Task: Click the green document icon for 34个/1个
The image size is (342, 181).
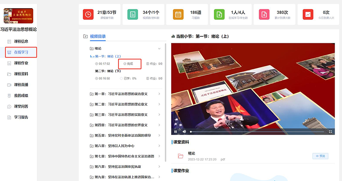Action: (x=133, y=15)
